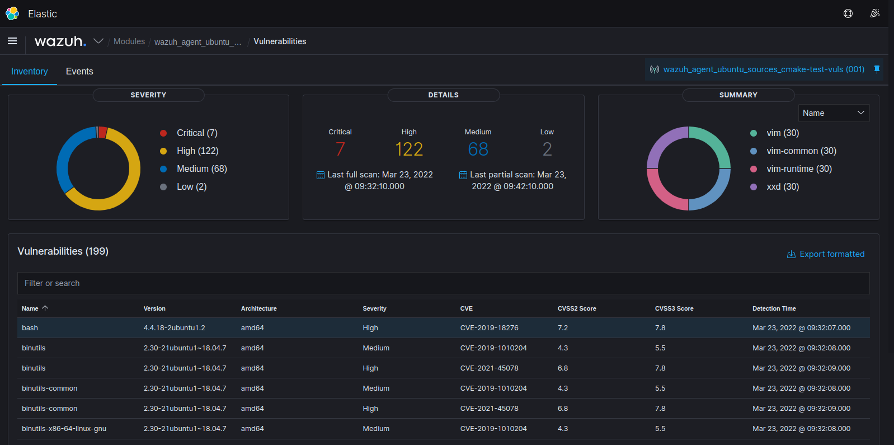894x445 pixels.
Task: Click the Wazuh logo
Action: pyautogui.click(x=60, y=41)
